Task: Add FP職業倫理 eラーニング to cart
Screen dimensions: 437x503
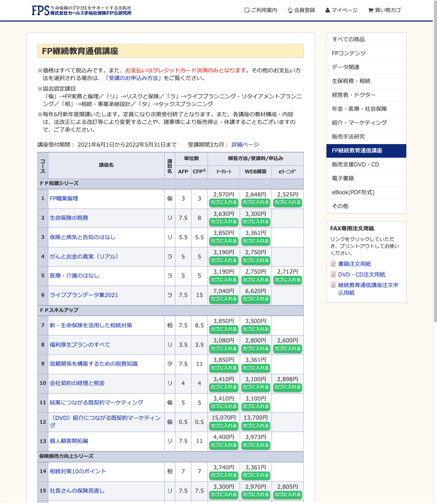Action: pos(287,202)
